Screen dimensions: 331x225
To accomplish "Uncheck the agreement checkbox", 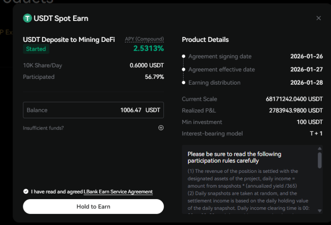I will (x=26, y=192).
